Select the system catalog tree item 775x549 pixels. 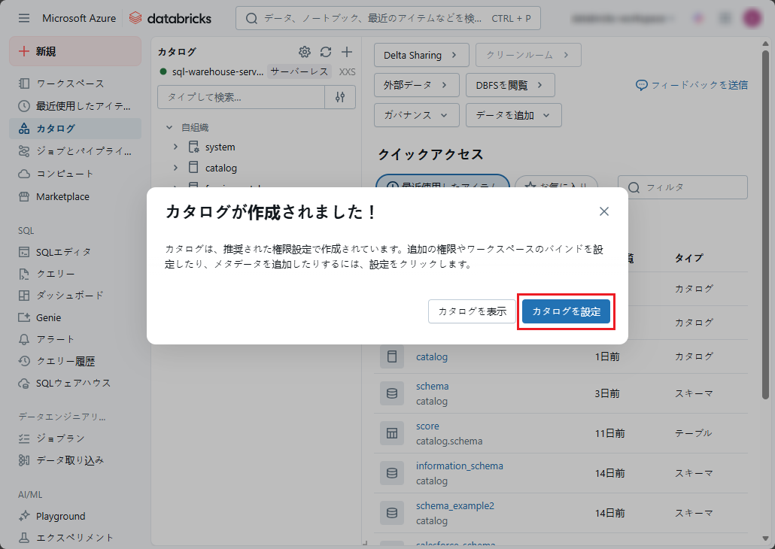220,147
